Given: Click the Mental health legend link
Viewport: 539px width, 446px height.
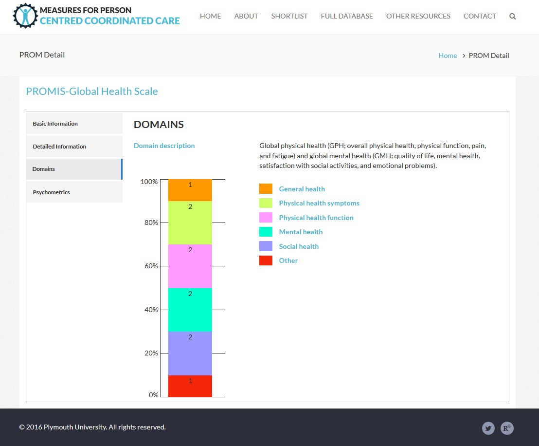Looking at the screenshot, I should point(301,232).
